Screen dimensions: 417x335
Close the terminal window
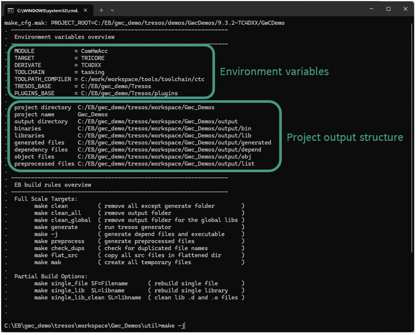click(x=407, y=9)
